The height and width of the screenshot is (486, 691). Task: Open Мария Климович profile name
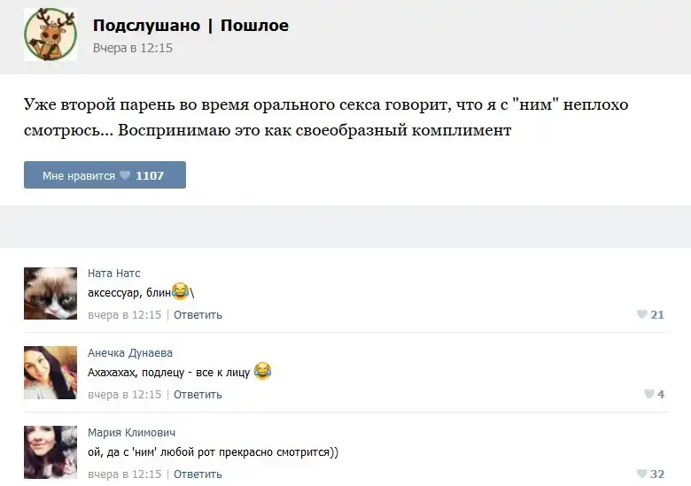point(131,432)
